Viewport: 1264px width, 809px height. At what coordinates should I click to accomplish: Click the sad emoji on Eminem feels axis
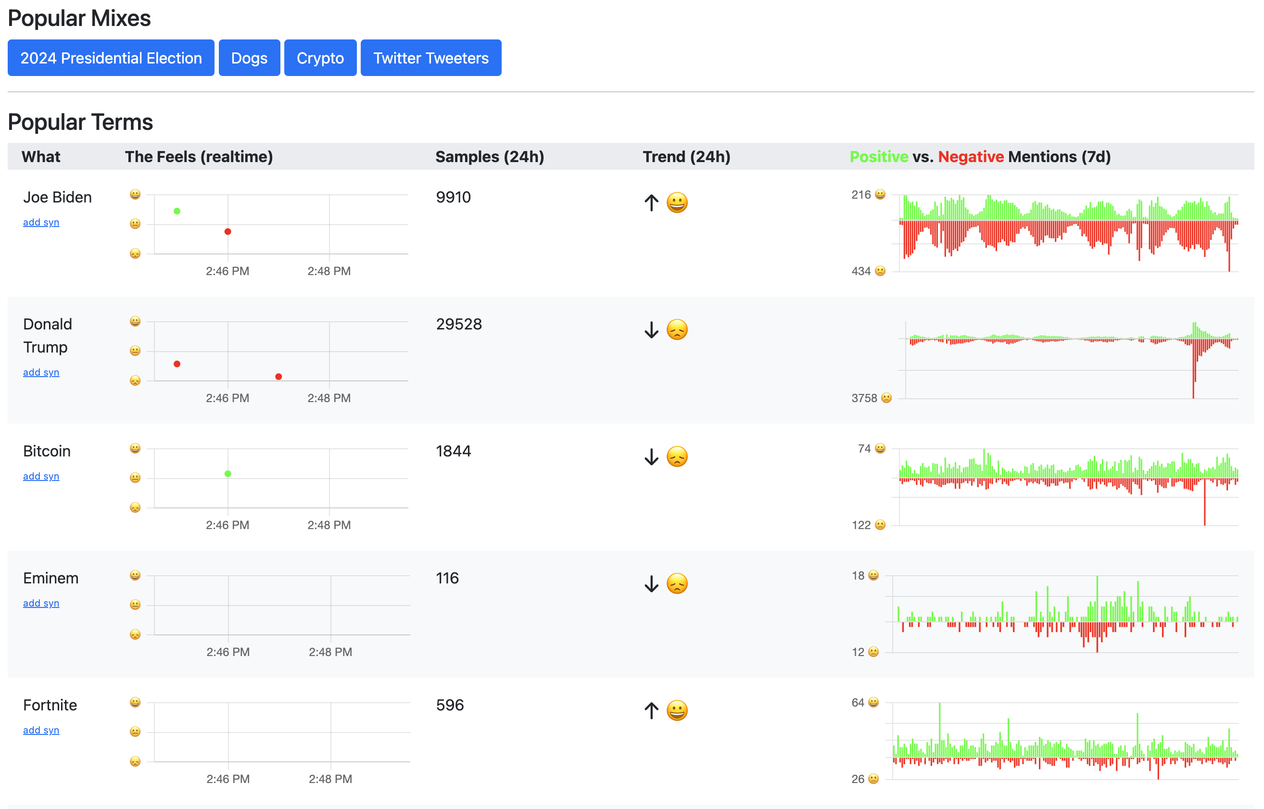point(135,634)
